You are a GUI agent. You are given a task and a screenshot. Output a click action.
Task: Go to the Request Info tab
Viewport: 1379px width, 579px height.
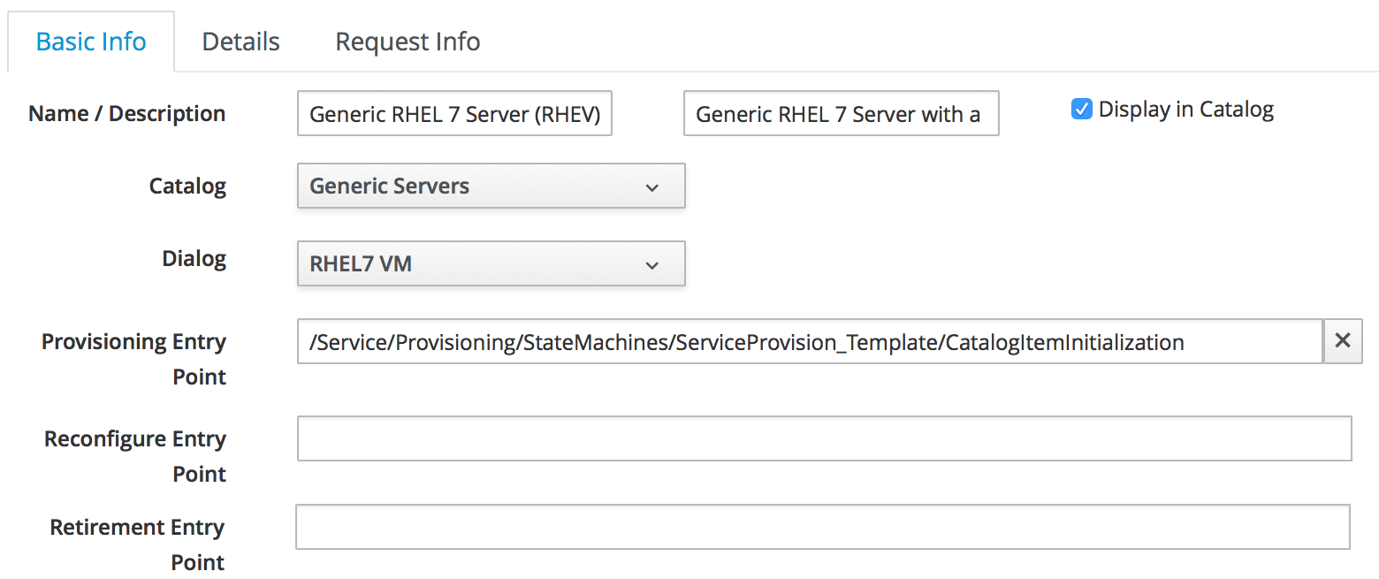[x=408, y=42]
